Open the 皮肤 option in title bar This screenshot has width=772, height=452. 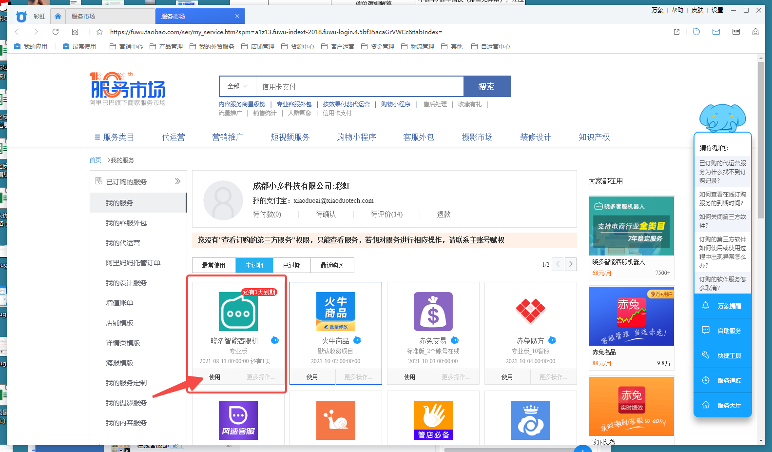point(697,10)
